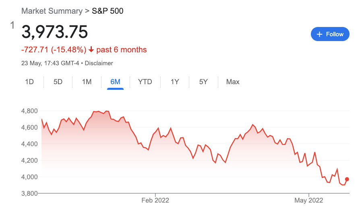Click the red down arrow beside the percentage
The width and height of the screenshot is (360, 209).
click(91, 50)
